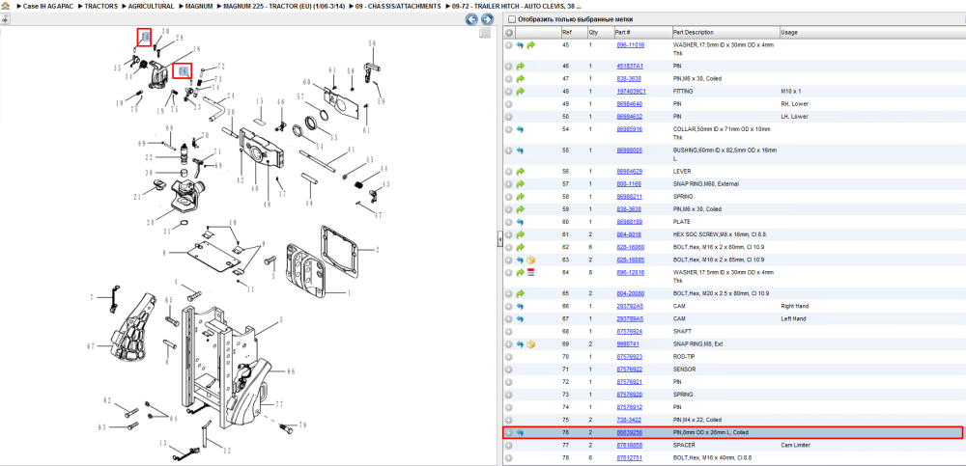Click blue arrow on Ref 60 PLATE row
The image size is (966, 466).
[x=520, y=222]
